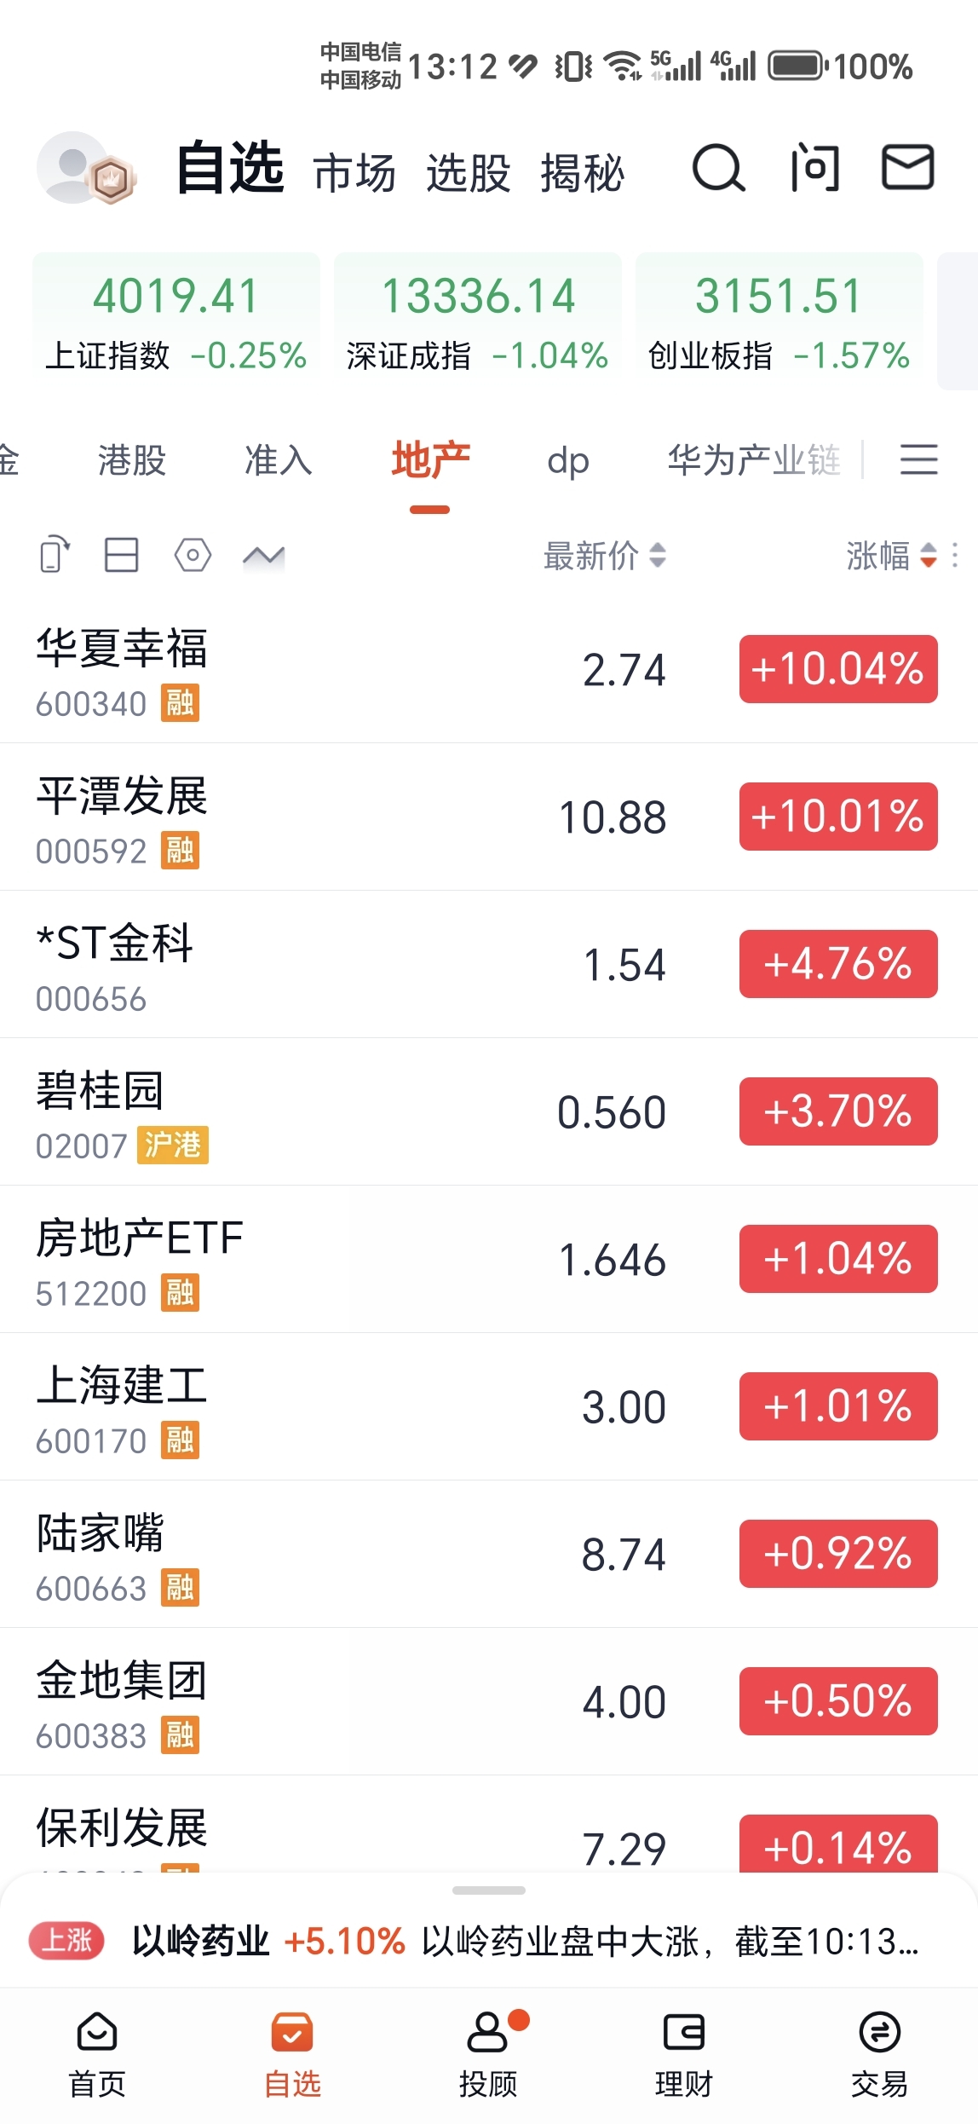Open the watchlist groups hamburger menu

click(919, 459)
